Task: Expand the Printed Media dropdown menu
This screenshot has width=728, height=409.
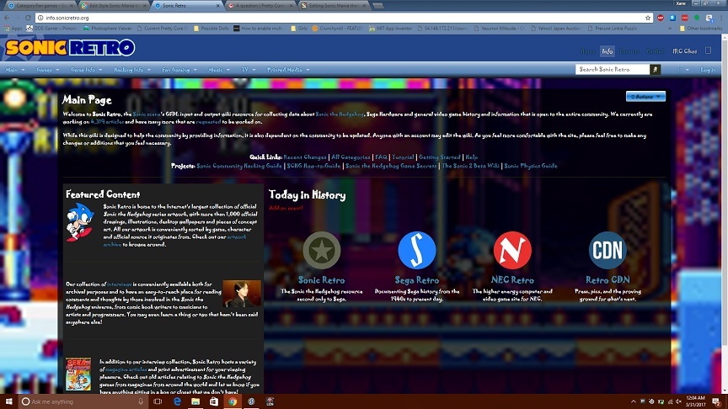Action: (288, 70)
